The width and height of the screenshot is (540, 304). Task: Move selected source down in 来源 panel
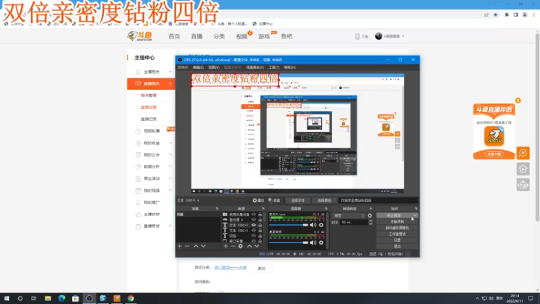point(256,246)
